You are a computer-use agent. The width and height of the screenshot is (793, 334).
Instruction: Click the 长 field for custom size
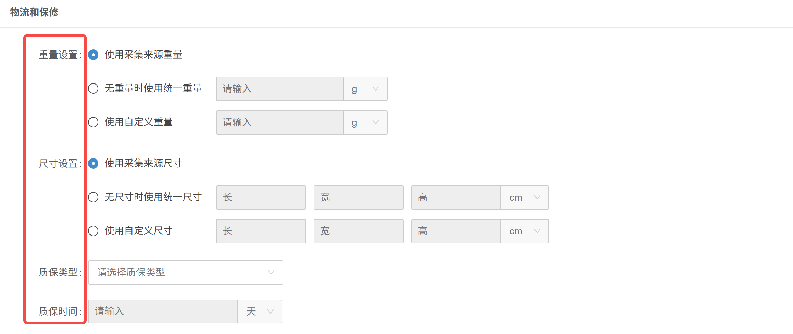[261, 231]
